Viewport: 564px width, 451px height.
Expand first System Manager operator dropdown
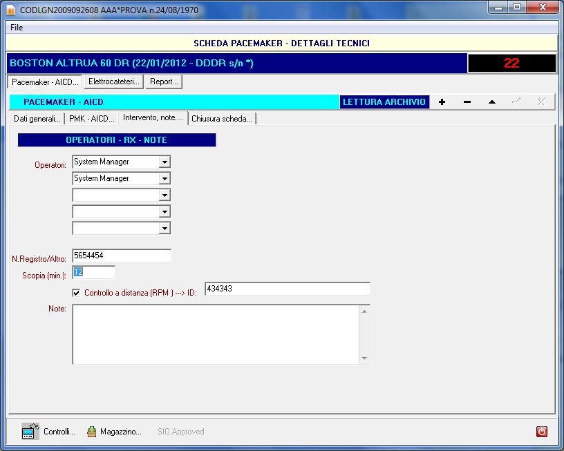click(x=164, y=162)
